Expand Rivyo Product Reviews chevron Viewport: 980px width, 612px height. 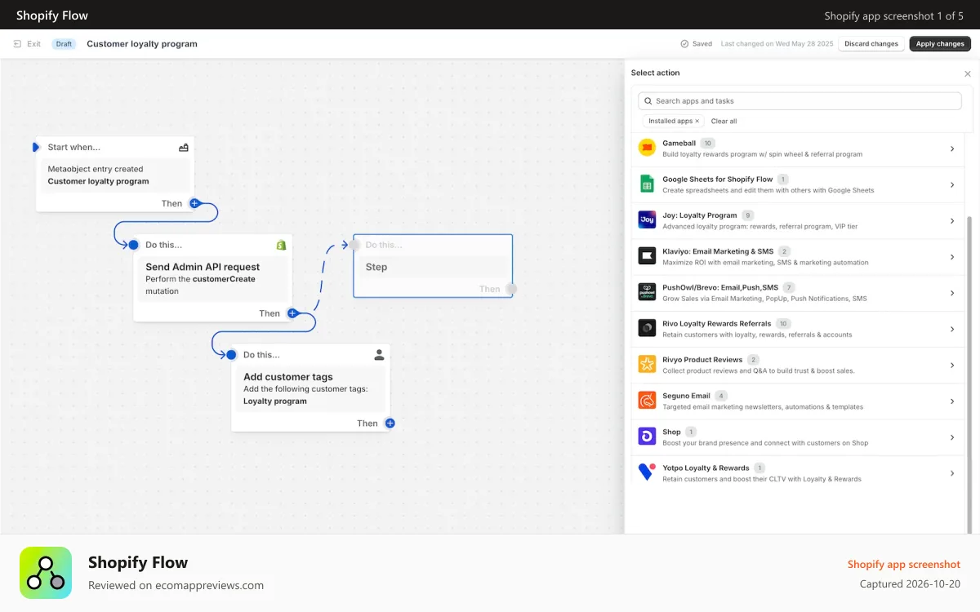coord(952,364)
